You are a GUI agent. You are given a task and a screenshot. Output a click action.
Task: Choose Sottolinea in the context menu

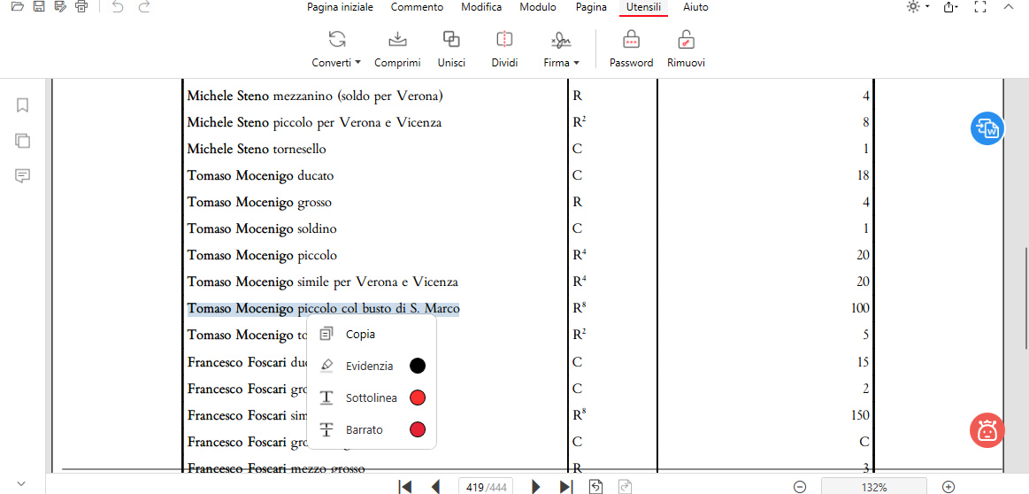(372, 398)
